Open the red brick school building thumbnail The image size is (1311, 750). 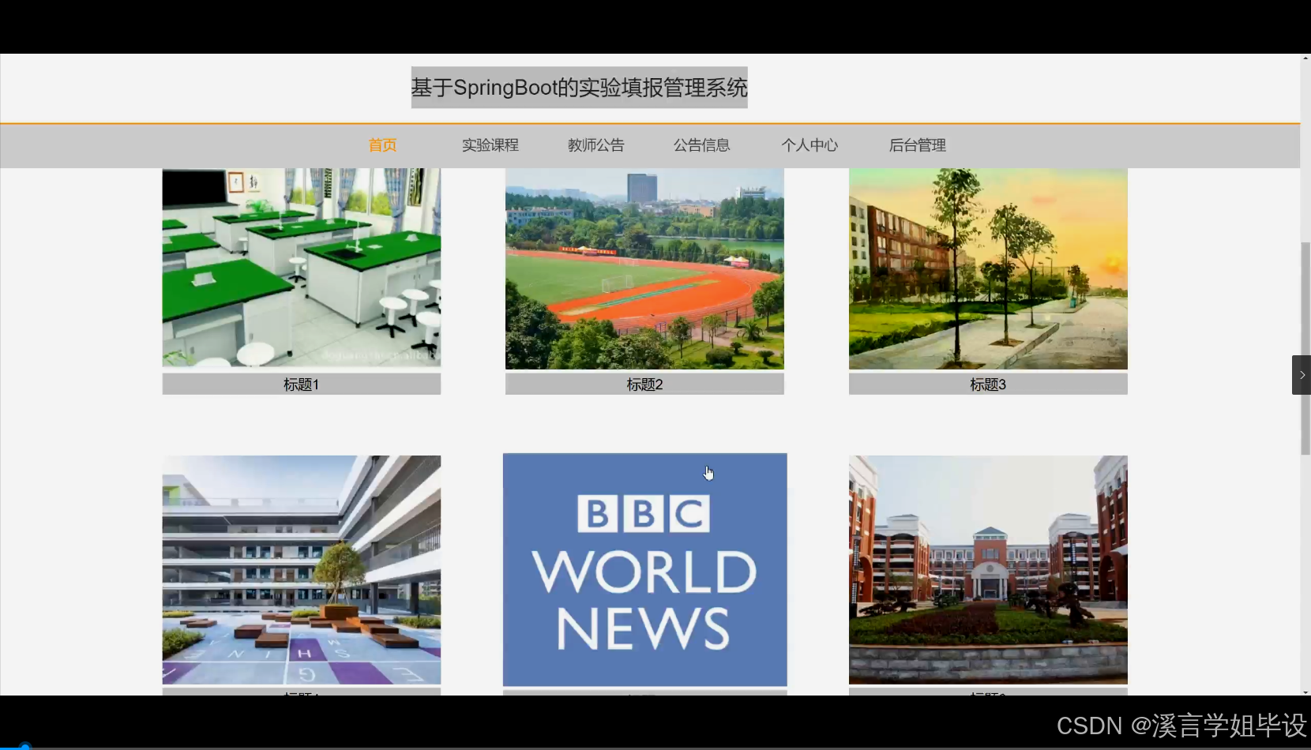[x=988, y=570]
